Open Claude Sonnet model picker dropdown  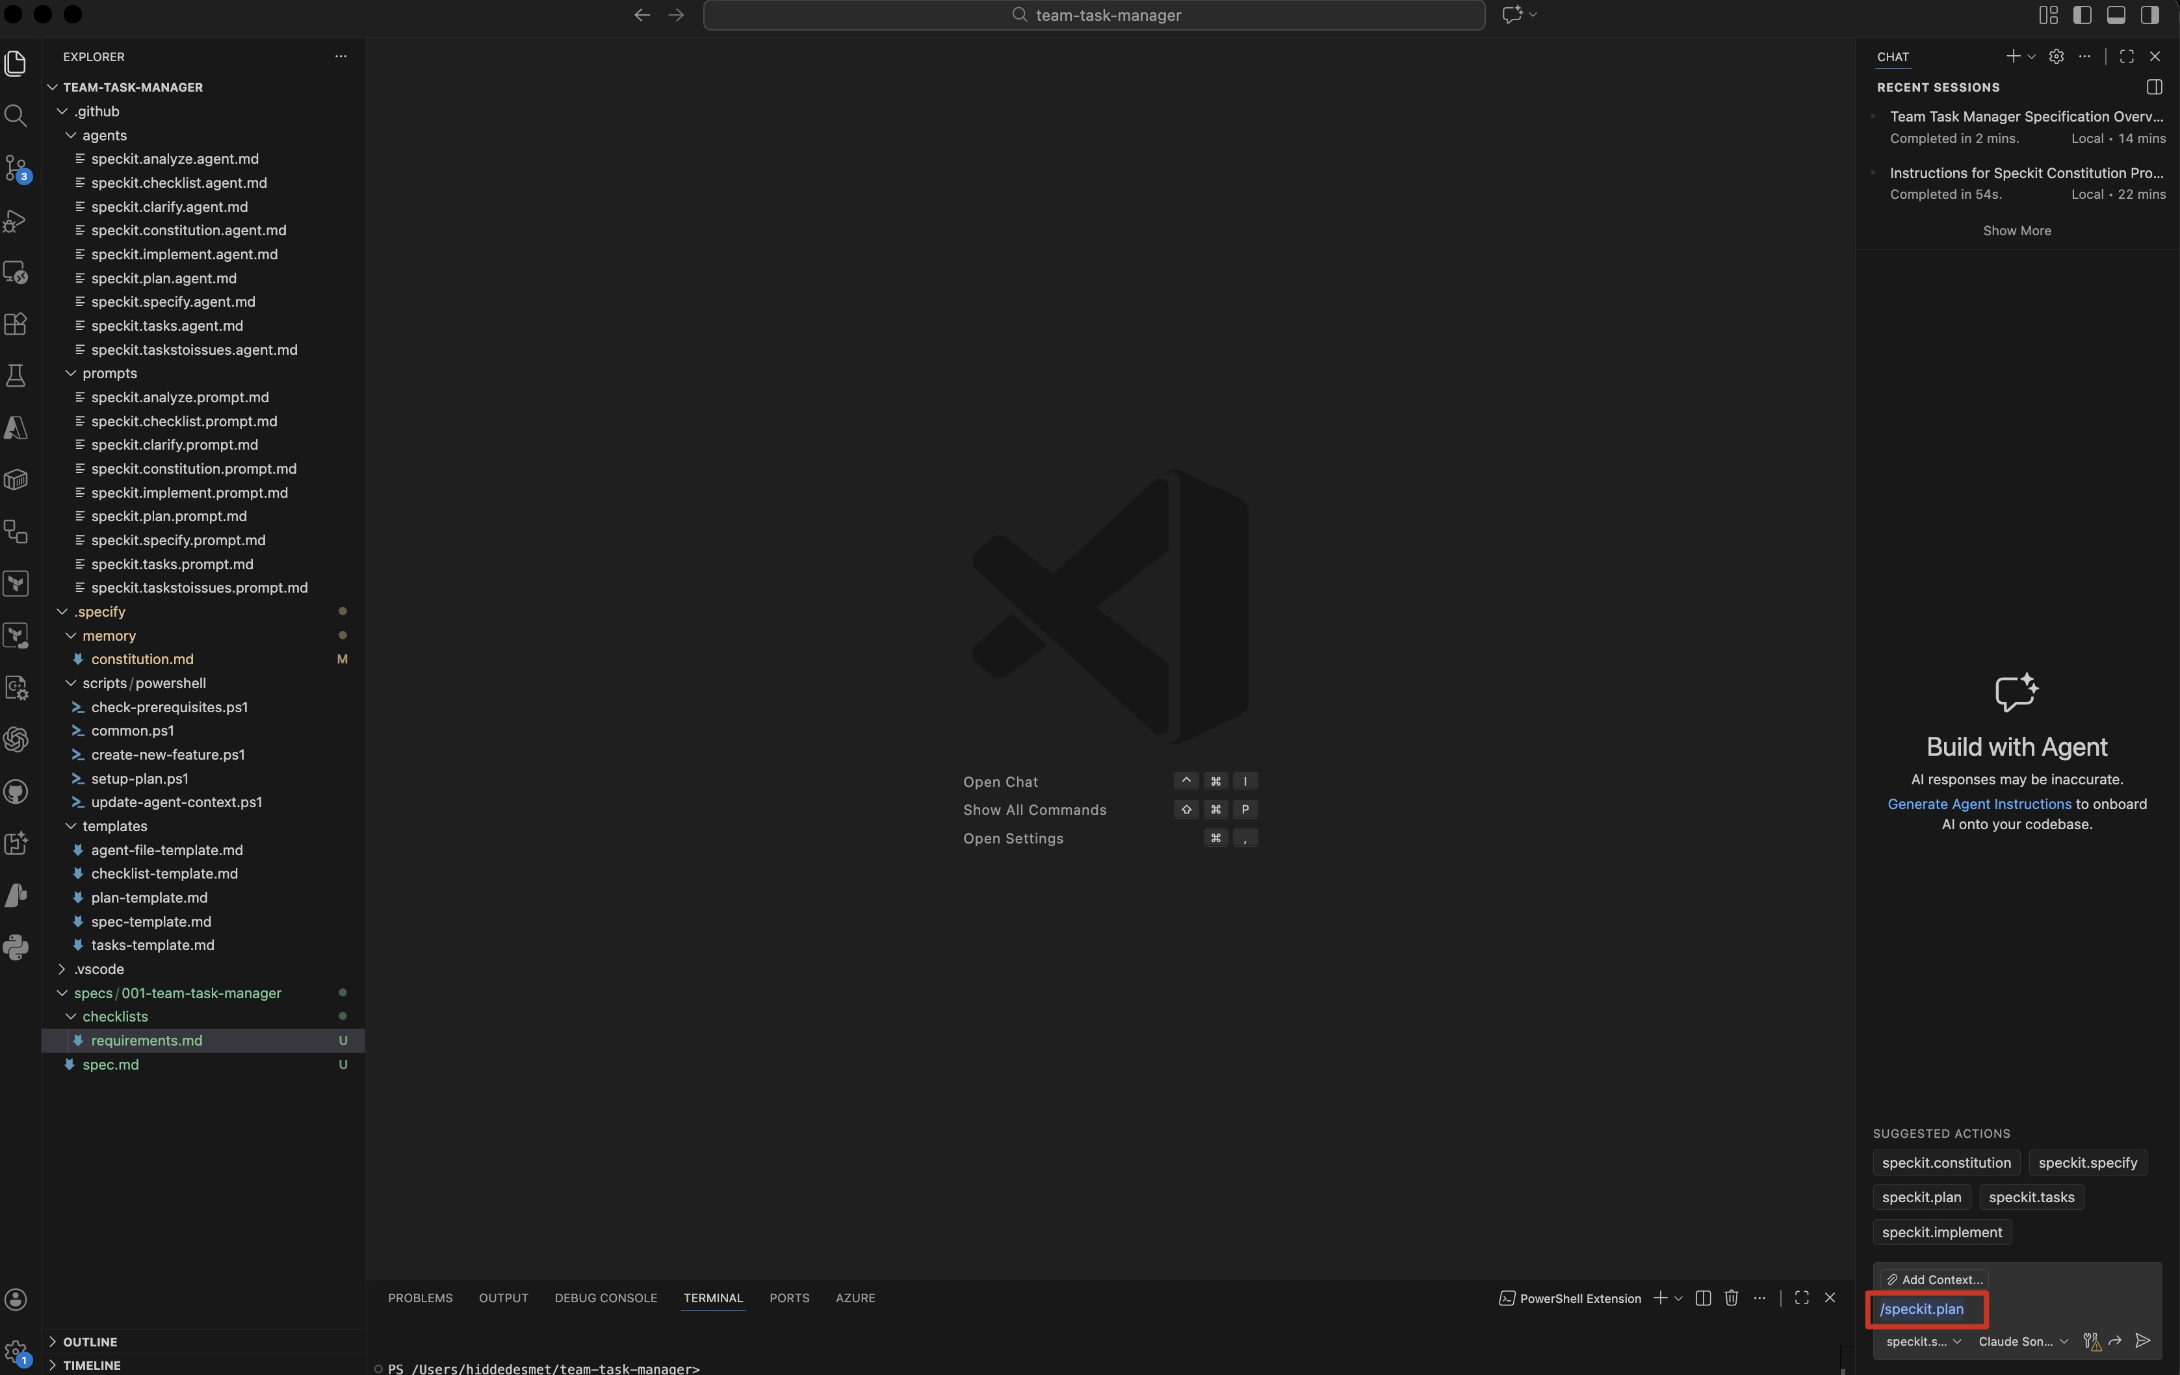click(2023, 1341)
